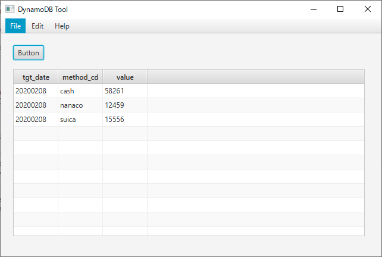Minimize the DynamoDB Tool window
382x257 pixels.
click(x=314, y=9)
